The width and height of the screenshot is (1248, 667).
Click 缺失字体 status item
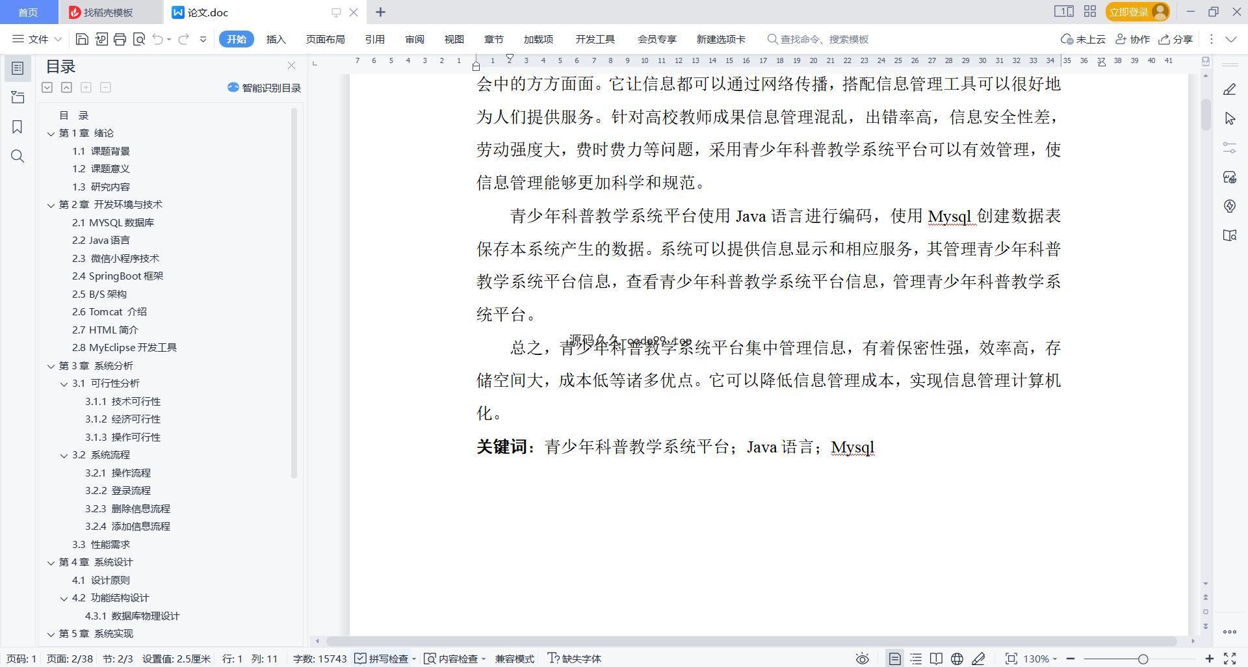point(575,659)
